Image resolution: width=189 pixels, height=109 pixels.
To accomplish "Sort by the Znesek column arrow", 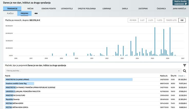I will pos(185,76).
